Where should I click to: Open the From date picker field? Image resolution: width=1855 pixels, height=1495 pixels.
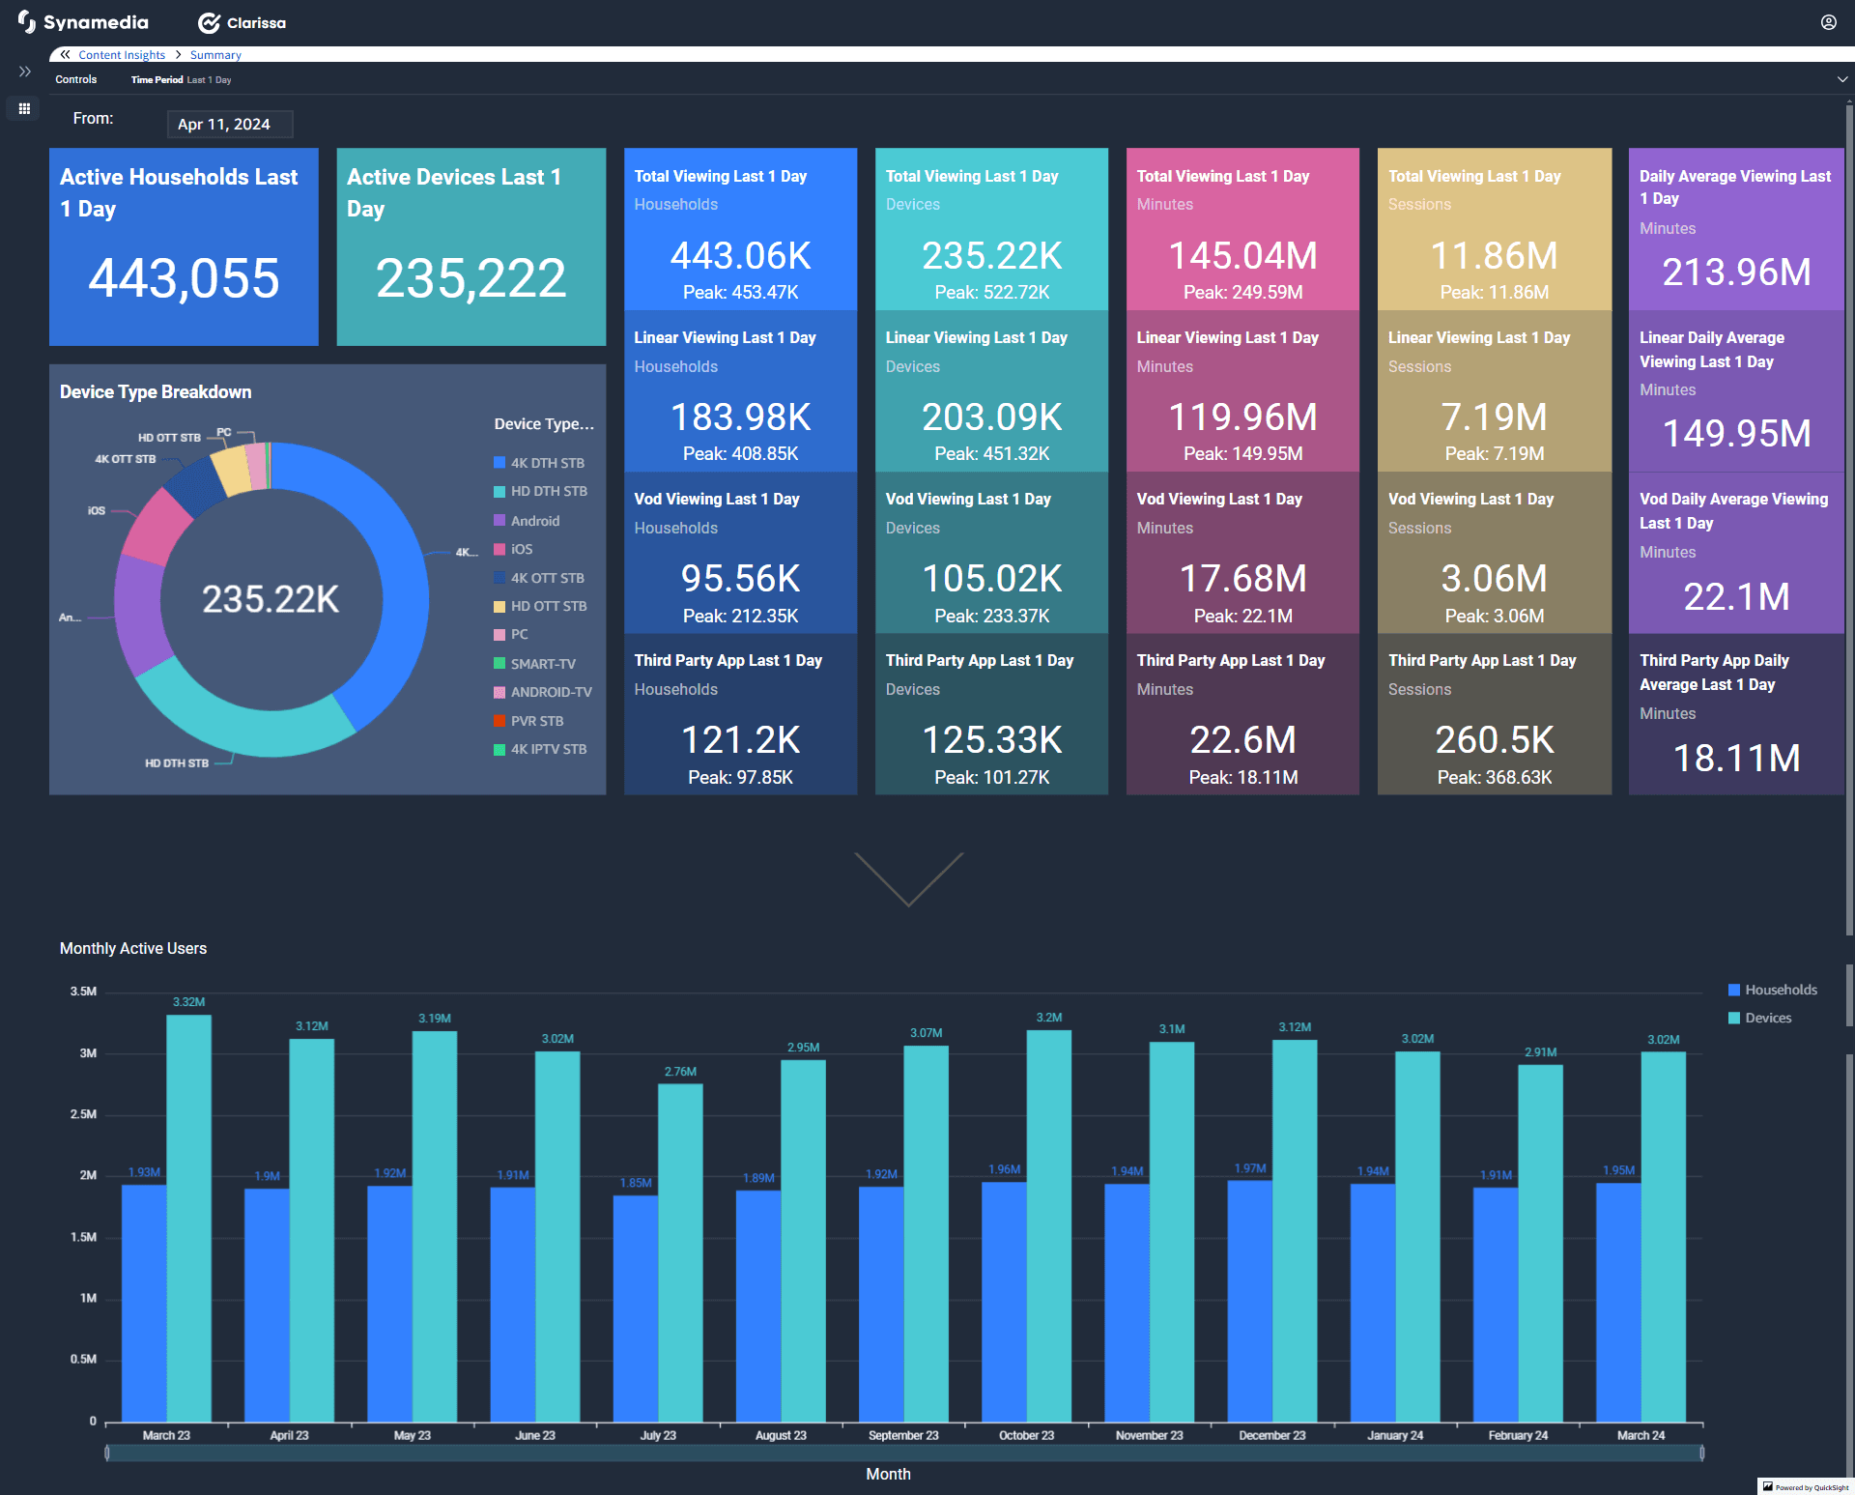229,124
